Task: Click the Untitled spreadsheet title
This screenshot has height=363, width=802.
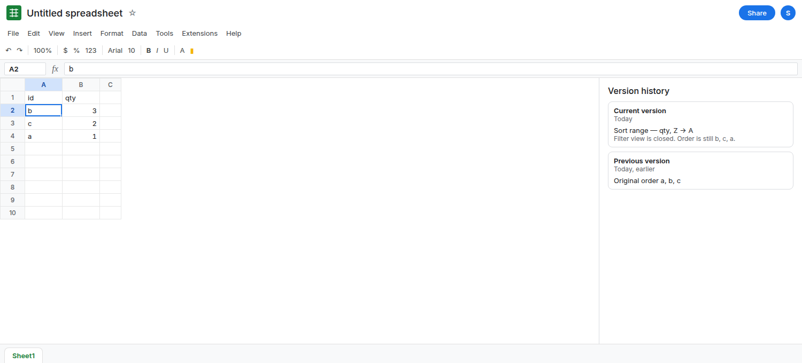Action: pos(75,13)
